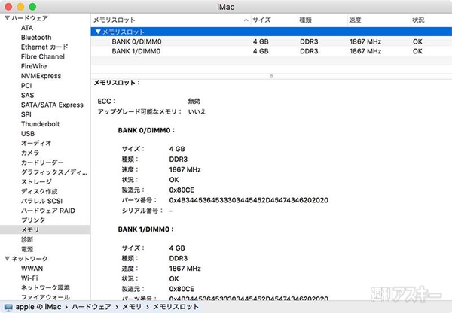Select SPI in the sidebar
The width and height of the screenshot is (452, 313).
click(26, 114)
